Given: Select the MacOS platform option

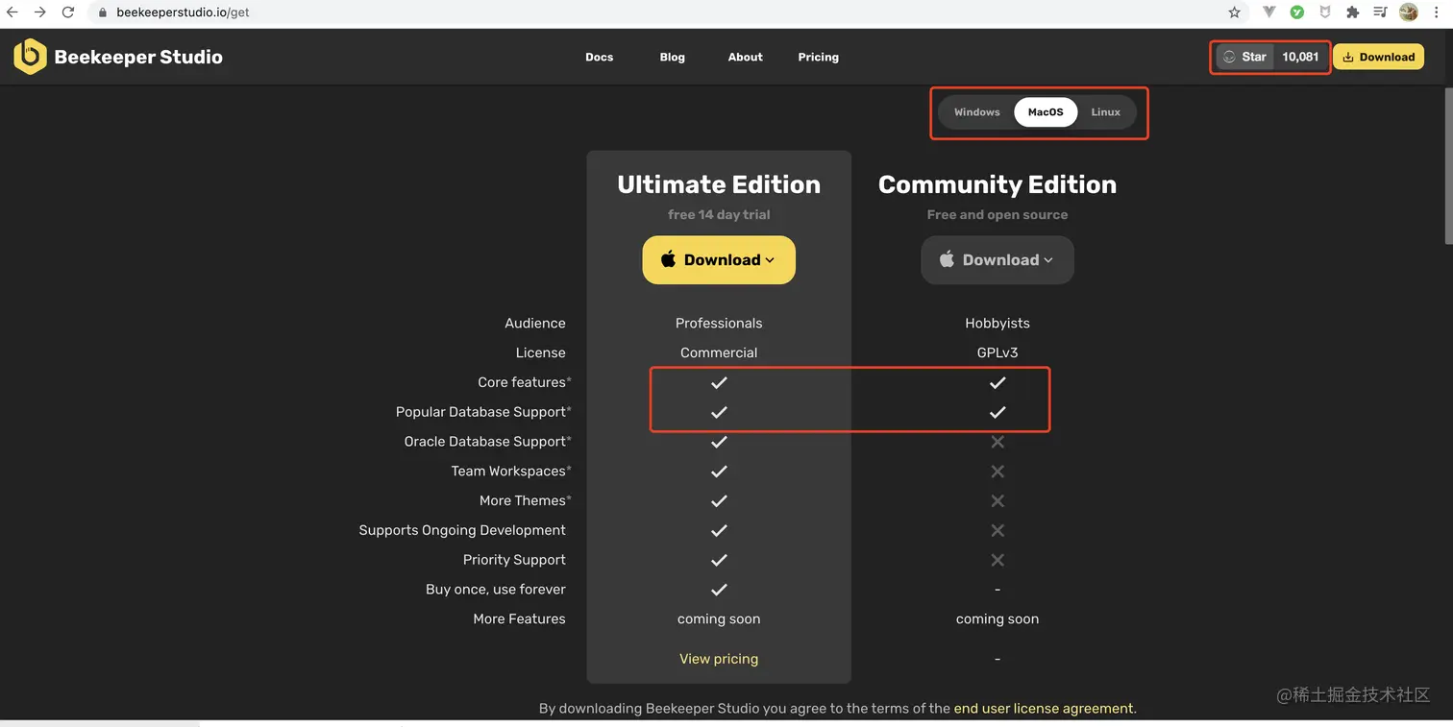Looking at the screenshot, I should [x=1046, y=112].
